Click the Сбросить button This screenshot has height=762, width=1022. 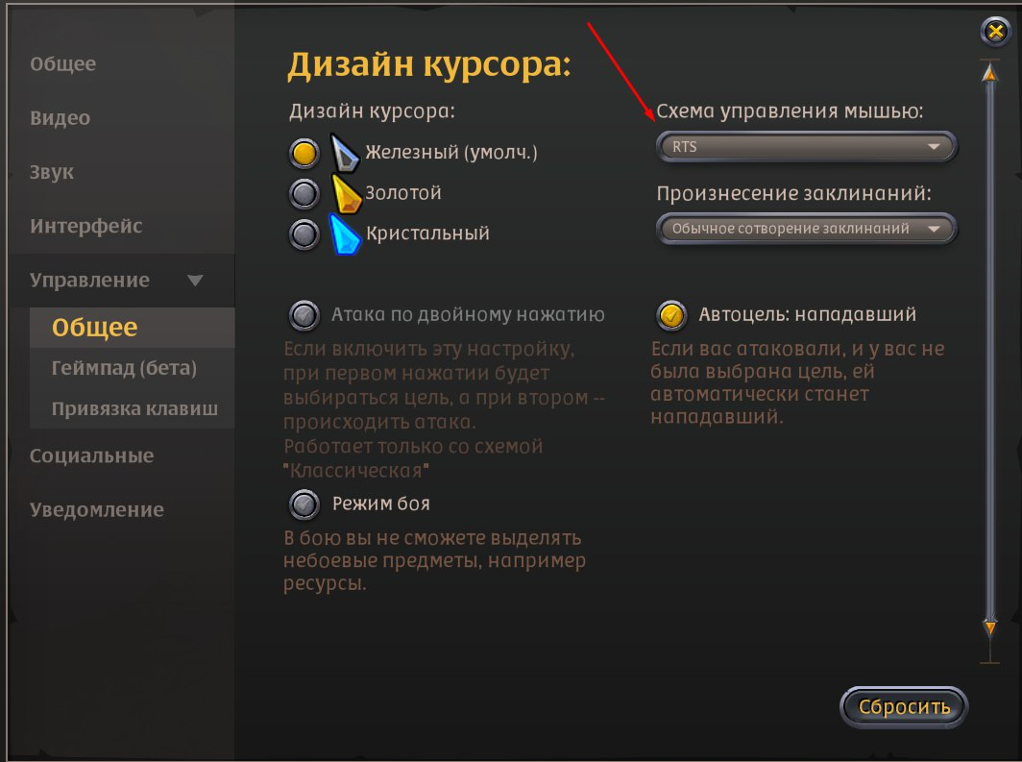pos(904,707)
